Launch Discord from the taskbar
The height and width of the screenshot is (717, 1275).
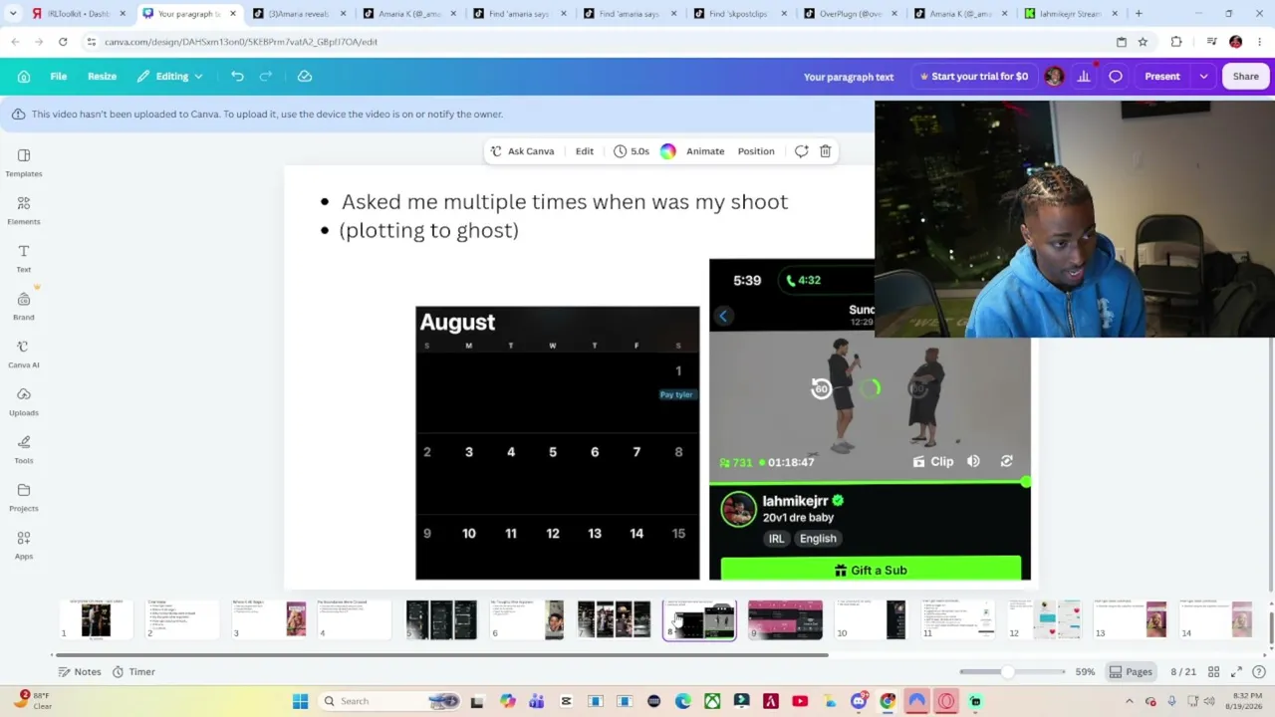click(x=859, y=701)
